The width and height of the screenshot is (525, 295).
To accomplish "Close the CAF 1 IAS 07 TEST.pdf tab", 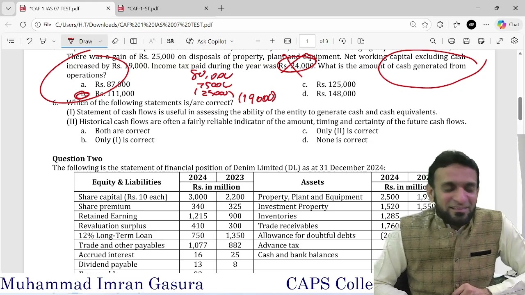I will [108, 8].
